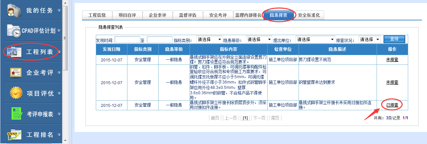The image size is (427, 144).
Task: Open the 排查状况 dropdown
Action: [x=369, y=39]
